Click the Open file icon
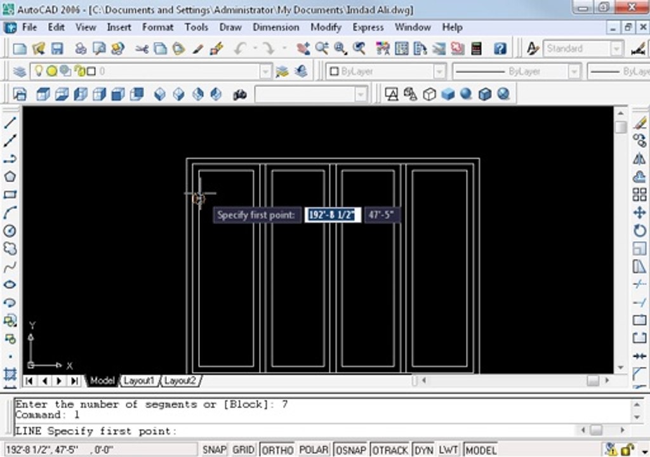650x457 pixels. (39, 48)
